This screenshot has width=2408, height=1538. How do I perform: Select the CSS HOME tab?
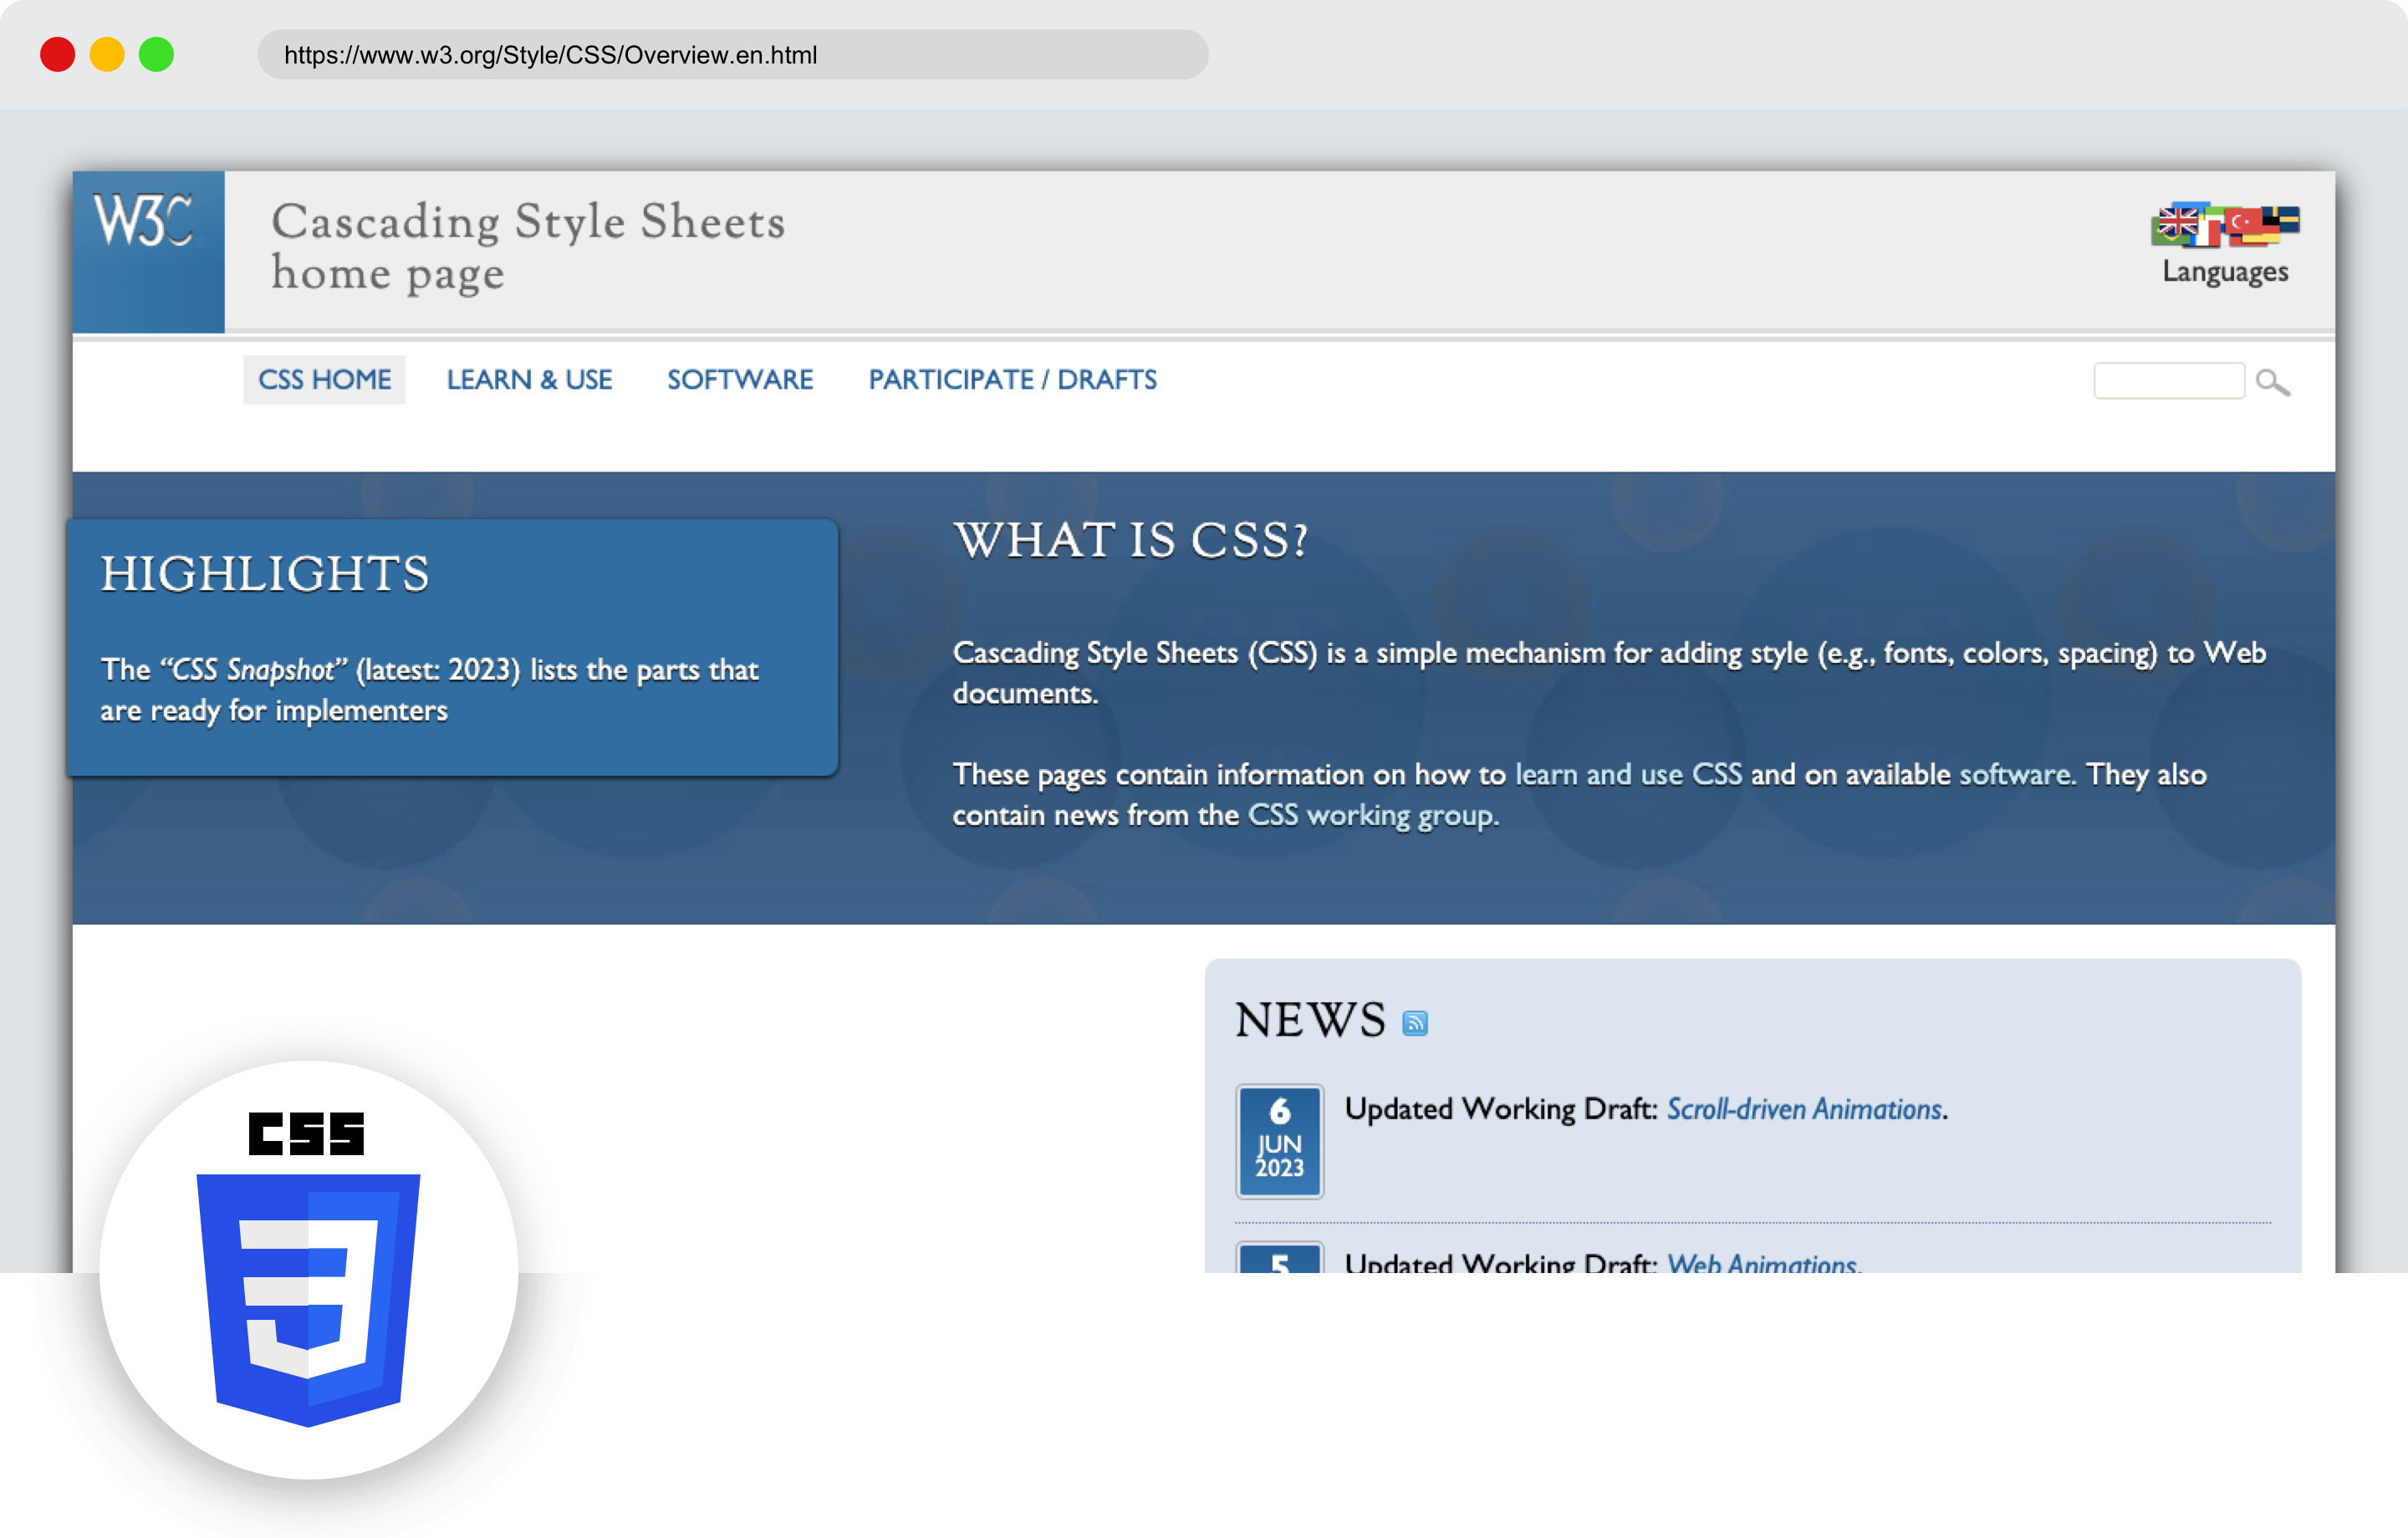(x=324, y=380)
